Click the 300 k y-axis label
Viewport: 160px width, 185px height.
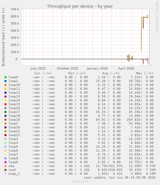15,38
